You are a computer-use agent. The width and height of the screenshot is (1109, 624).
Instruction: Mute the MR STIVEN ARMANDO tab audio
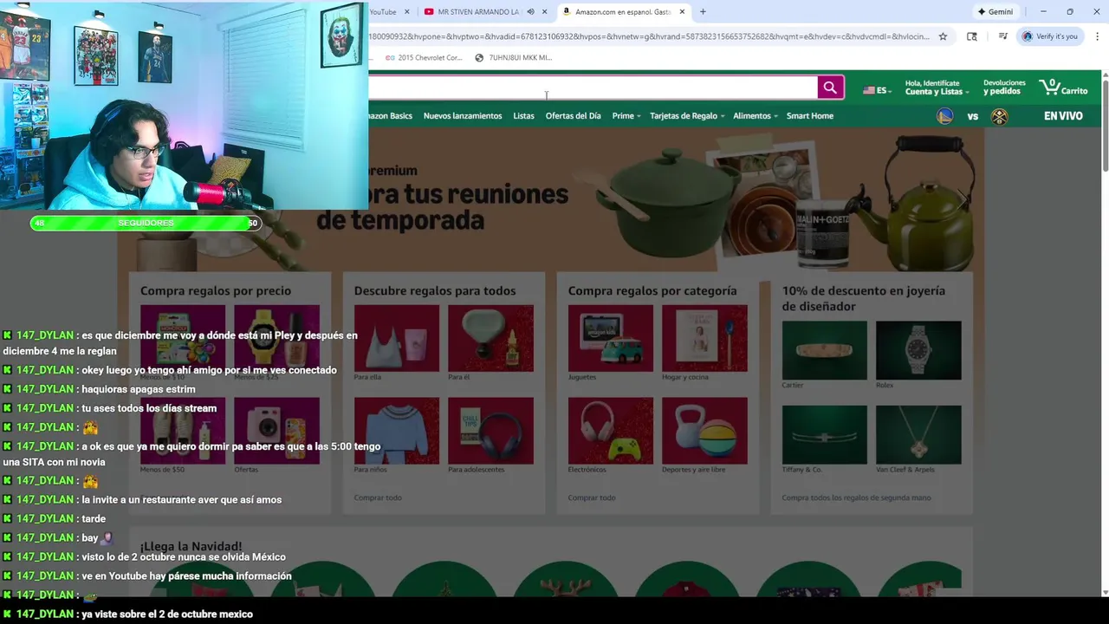(x=530, y=12)
